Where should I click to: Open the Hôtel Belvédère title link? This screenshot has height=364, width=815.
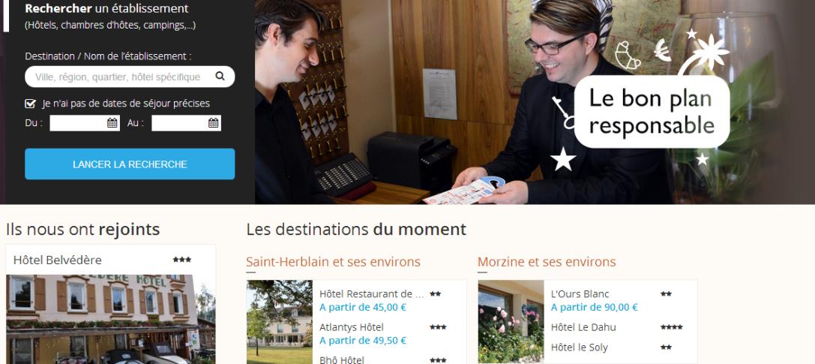point(58,260)
